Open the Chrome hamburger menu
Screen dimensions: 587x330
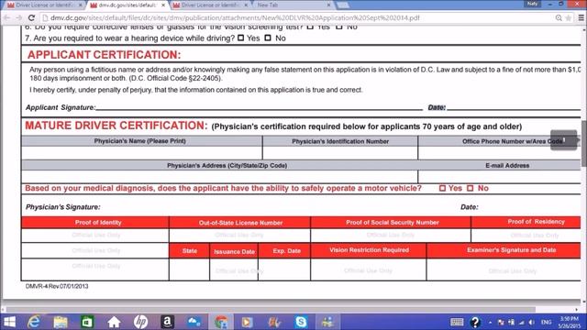[x=581, y=18]
